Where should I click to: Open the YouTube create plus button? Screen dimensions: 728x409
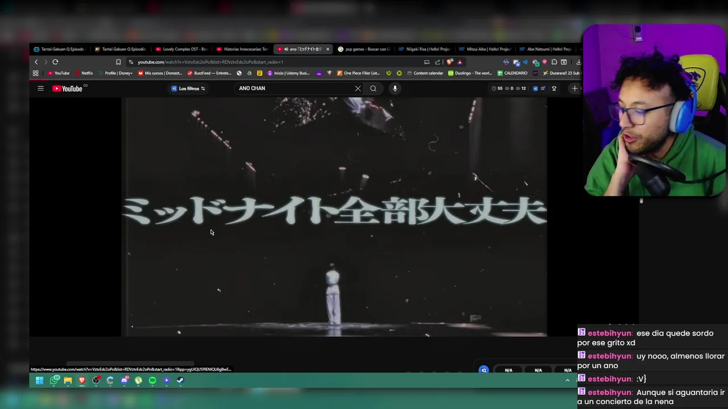point(574,89)
